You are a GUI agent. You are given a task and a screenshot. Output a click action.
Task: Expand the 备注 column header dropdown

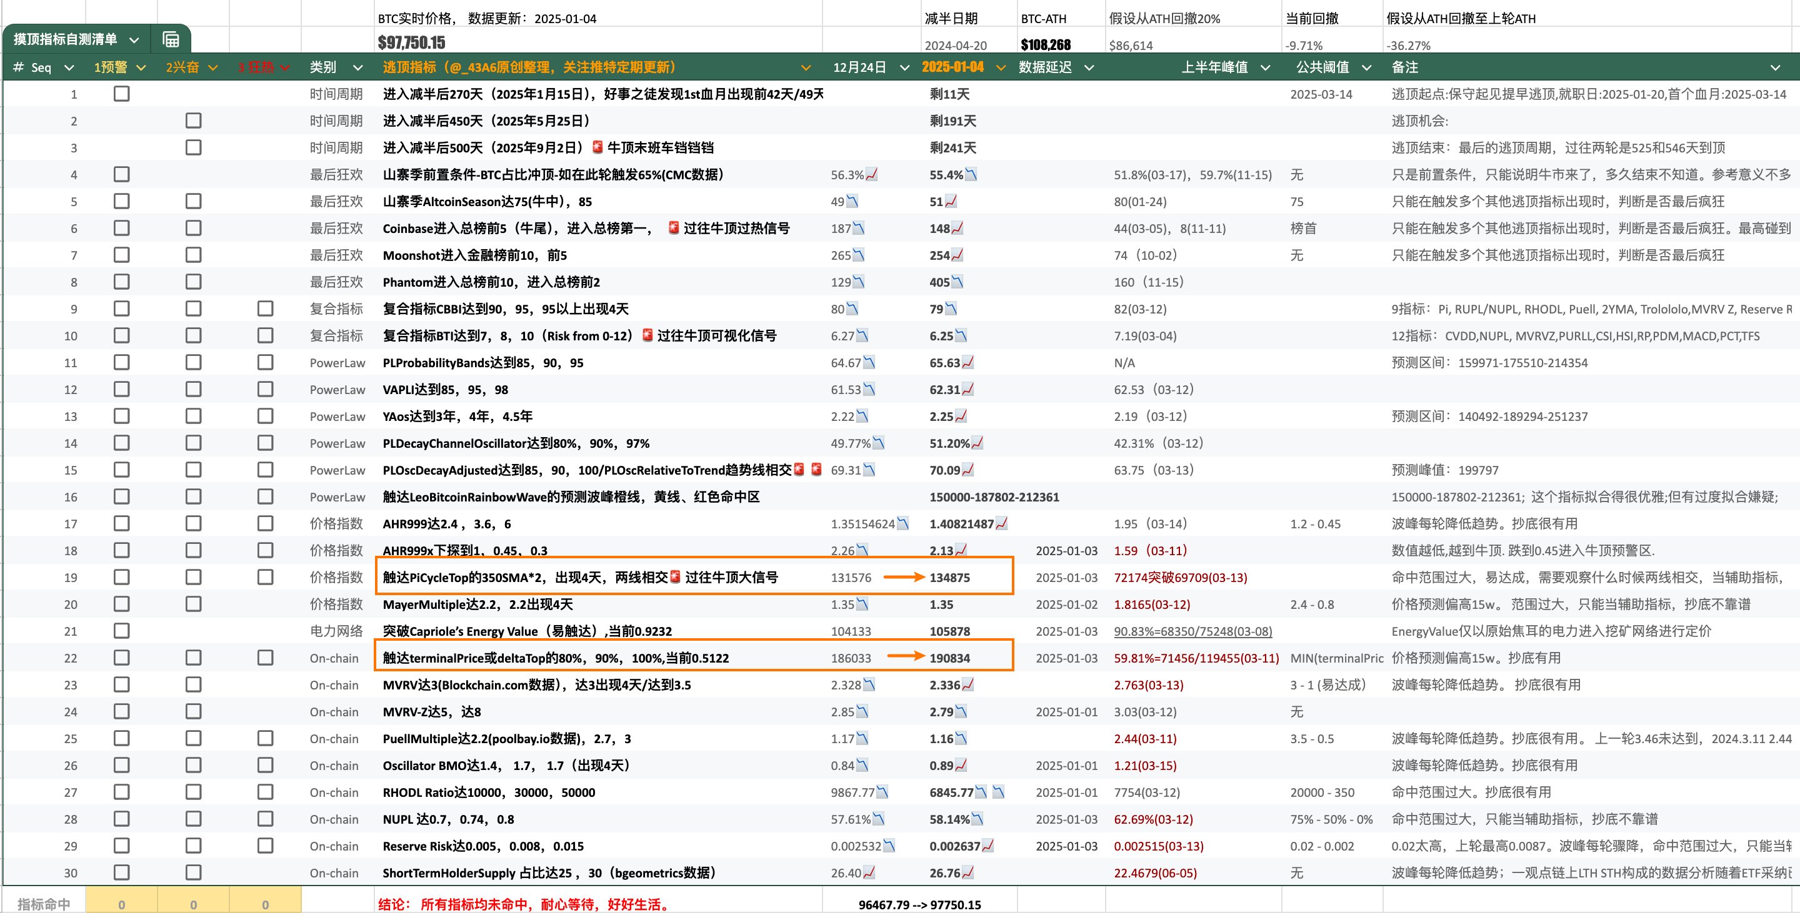tap(1776, 67)
